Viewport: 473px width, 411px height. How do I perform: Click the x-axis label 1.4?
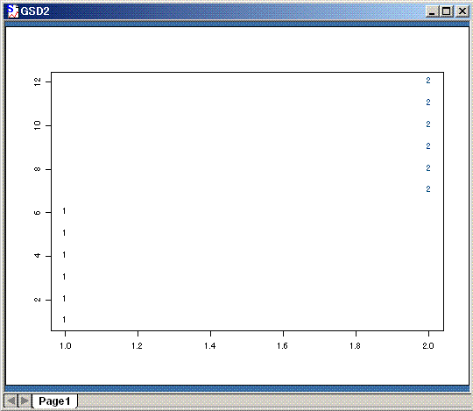(x=210, y=345)
